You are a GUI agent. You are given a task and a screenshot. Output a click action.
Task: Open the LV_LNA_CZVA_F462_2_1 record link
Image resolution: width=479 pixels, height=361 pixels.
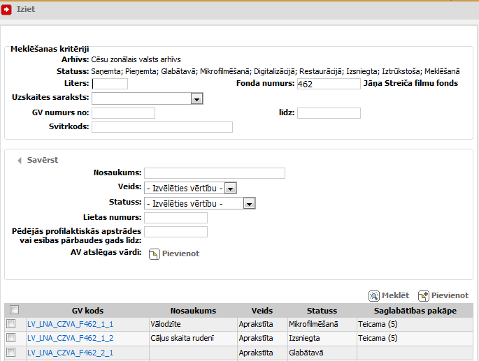[x=70, y=353]
